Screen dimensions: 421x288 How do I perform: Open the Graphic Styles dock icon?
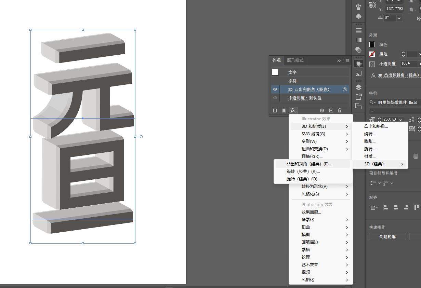pyautogui.click(x=358, y=73)
